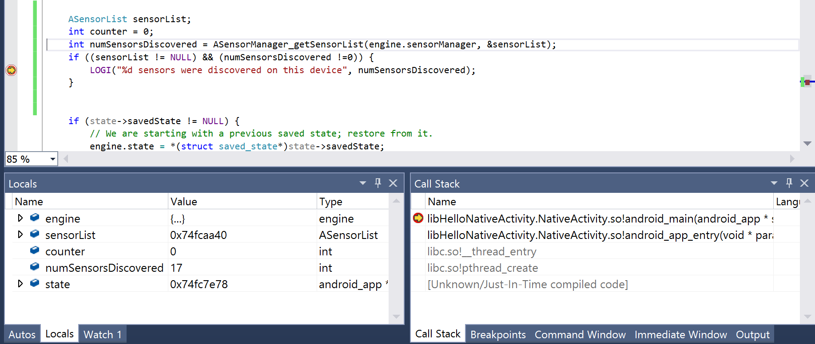Click the breakpoint marker in the editor margin
The width and height of the screenshot is (815, 344).
[x=11, y=70]
